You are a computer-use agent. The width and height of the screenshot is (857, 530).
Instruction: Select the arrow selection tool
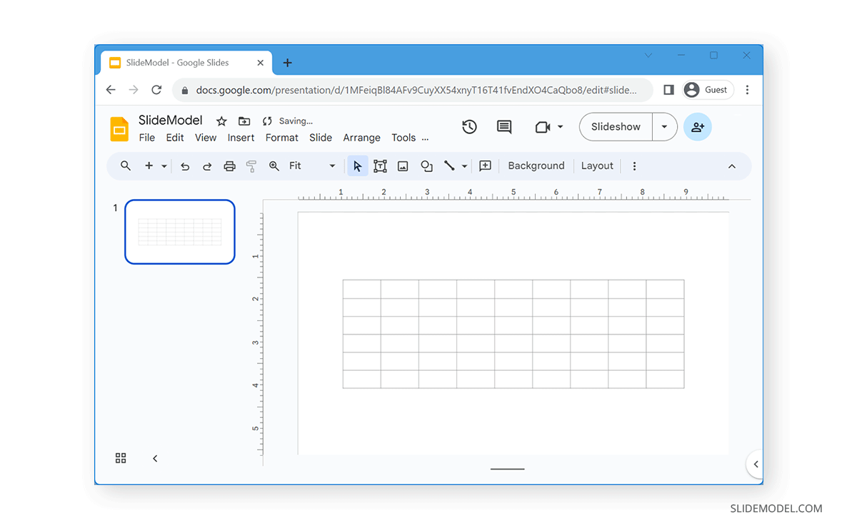pos(357,165)
